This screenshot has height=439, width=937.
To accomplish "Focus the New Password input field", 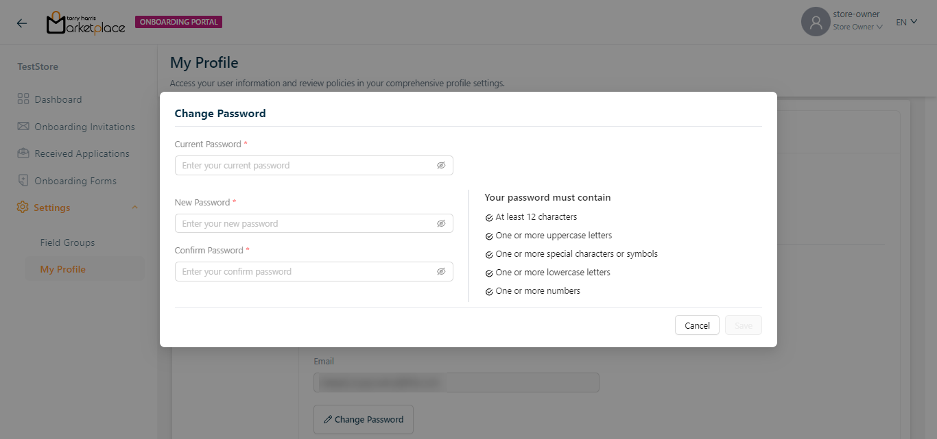I will (x=307, y=224).
